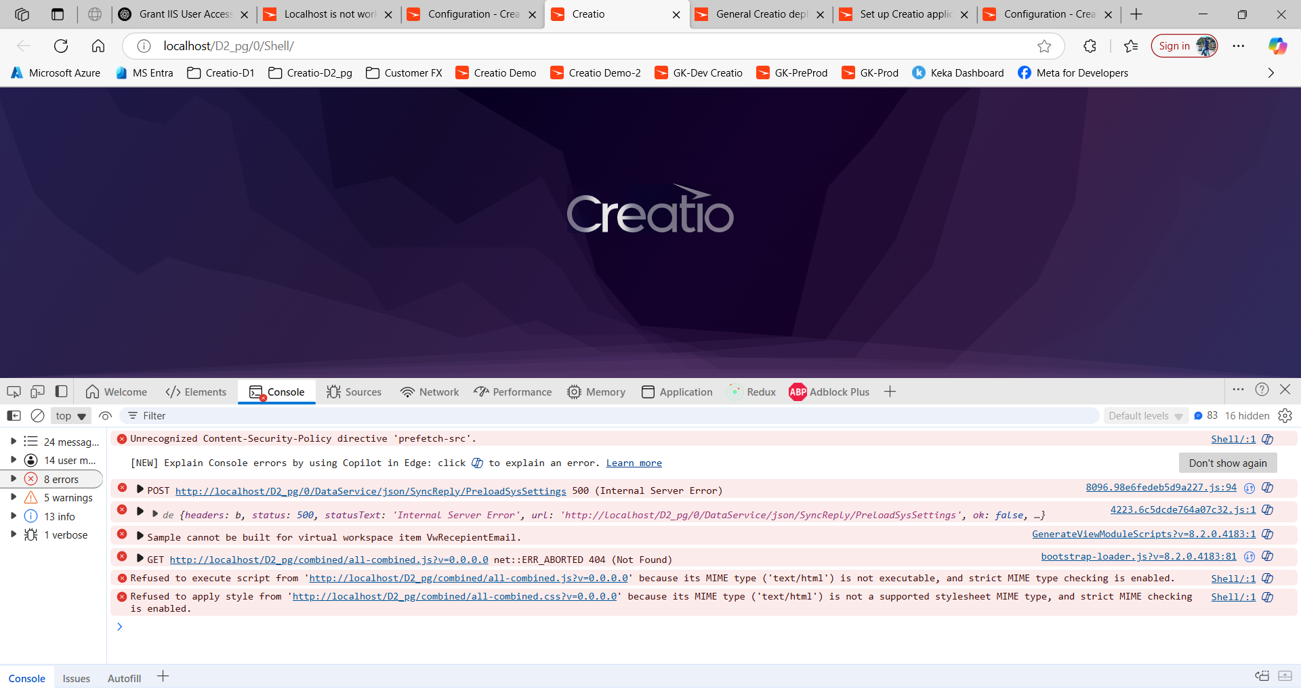The image size is (1301, 691).
Task: Open Console settings gear icon
Action: tap(1285, 416)
